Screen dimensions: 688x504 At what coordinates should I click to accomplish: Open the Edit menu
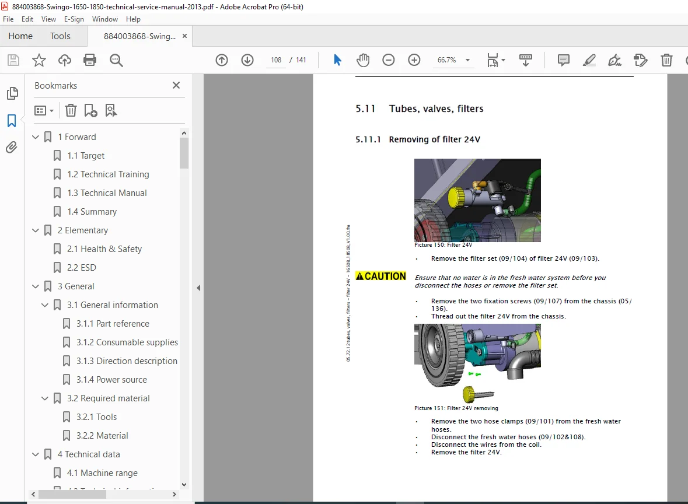tap(27, 19)
